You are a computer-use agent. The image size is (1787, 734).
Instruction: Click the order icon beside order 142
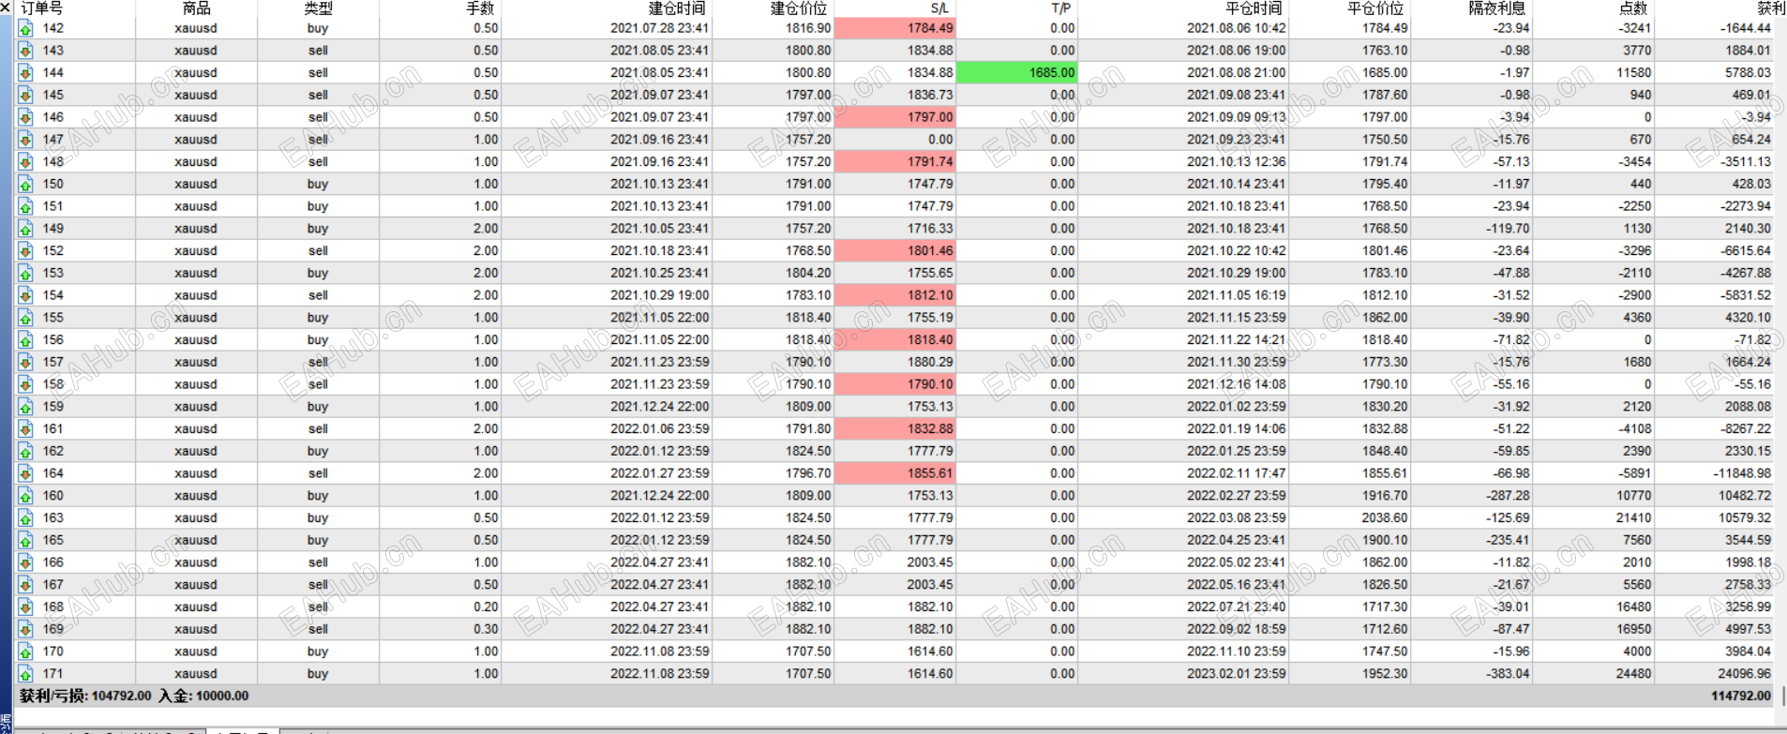pos(25,28)
